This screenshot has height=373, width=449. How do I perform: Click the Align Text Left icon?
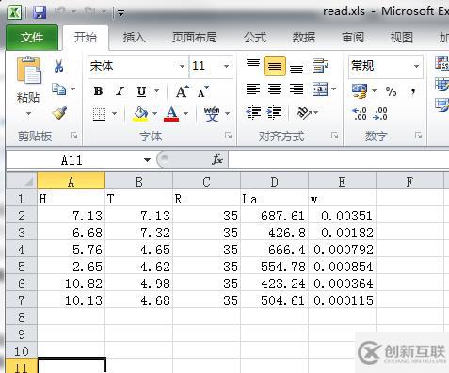253,89
